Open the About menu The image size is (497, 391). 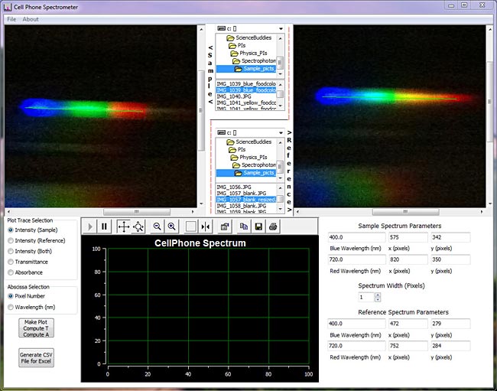coord(31,19)
